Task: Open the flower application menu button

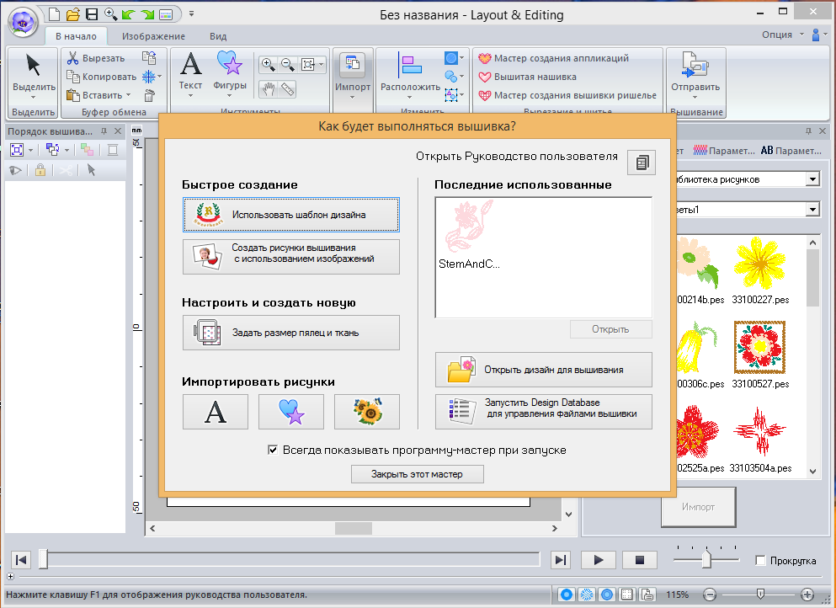Action: tap(23, 22)
